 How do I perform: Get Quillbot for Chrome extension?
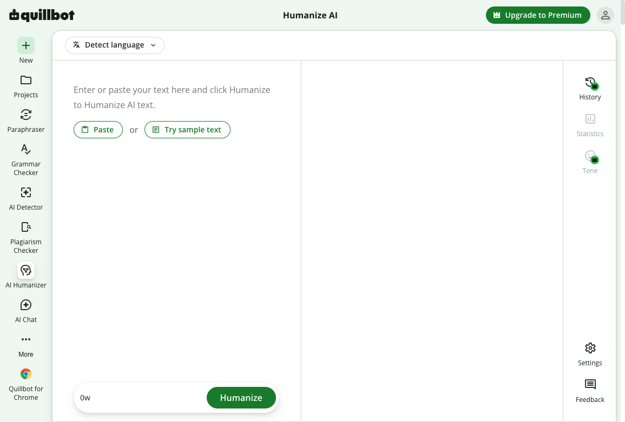pos(26,384)
